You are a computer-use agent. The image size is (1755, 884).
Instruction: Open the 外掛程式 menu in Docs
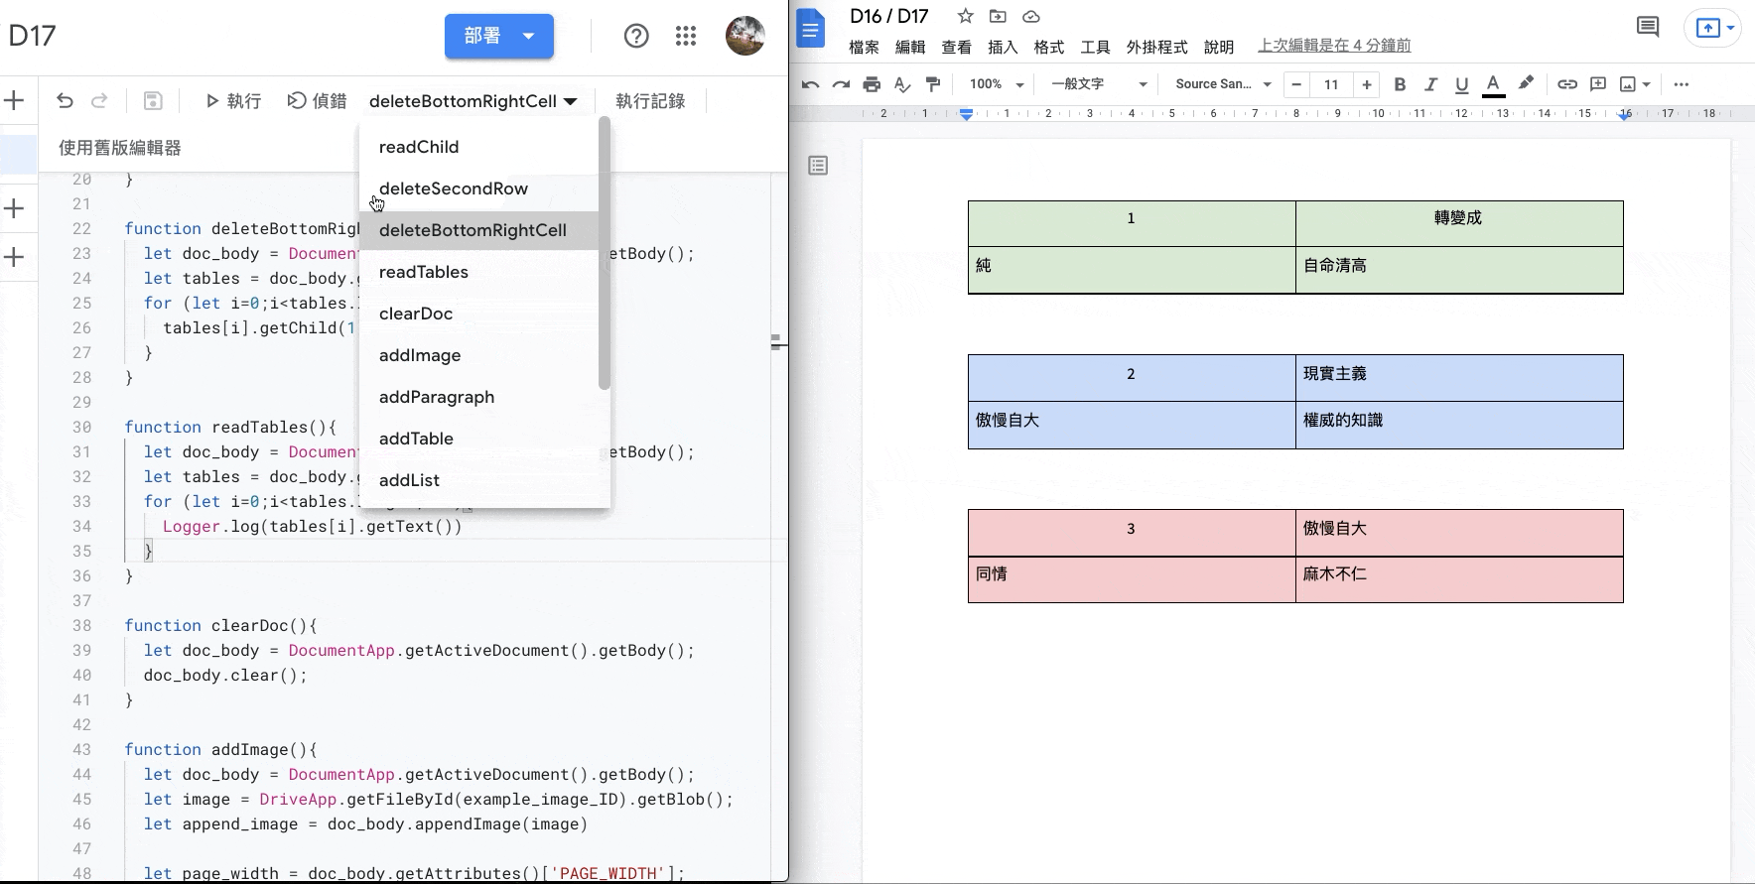[x=1156, y=47]
